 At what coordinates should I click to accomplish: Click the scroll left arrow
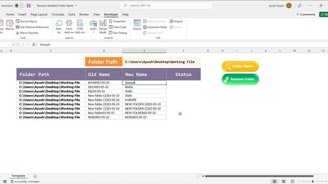point(203,176)
